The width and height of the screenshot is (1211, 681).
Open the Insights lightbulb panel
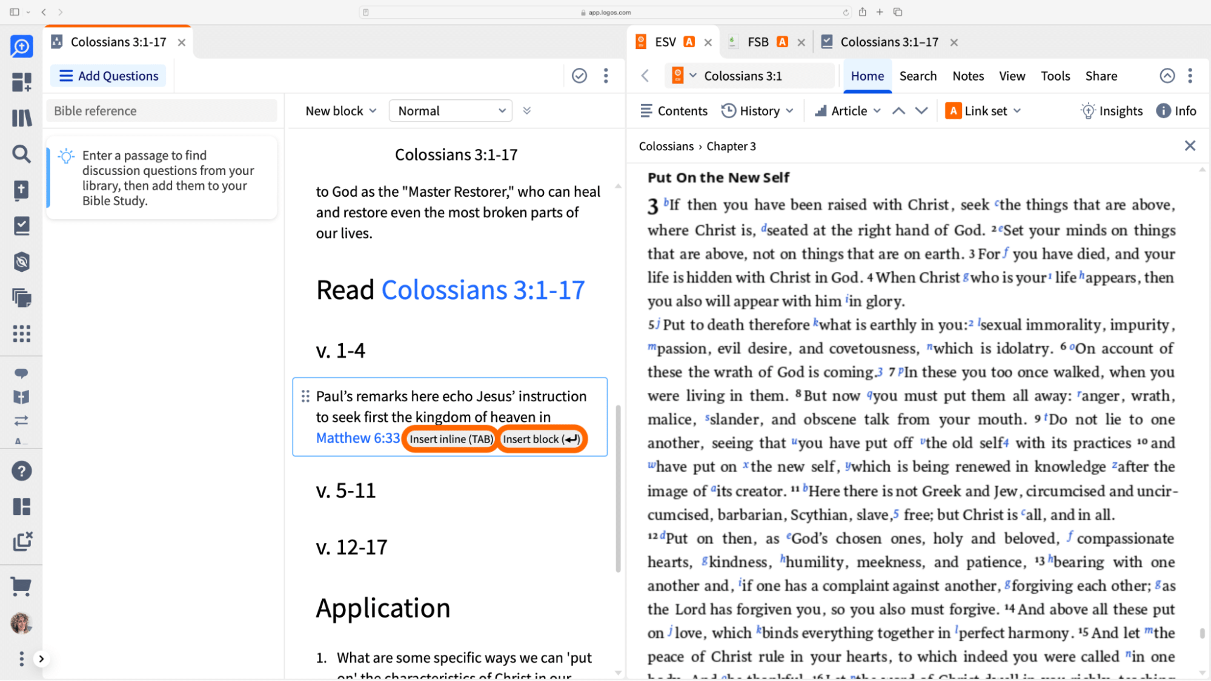1112,111
